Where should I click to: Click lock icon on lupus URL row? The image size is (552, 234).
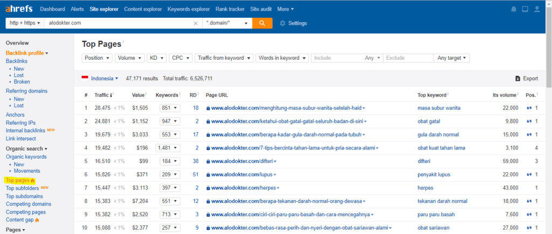tap(208, 175)
